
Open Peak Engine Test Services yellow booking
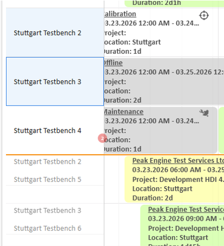[x=178, y=160]
